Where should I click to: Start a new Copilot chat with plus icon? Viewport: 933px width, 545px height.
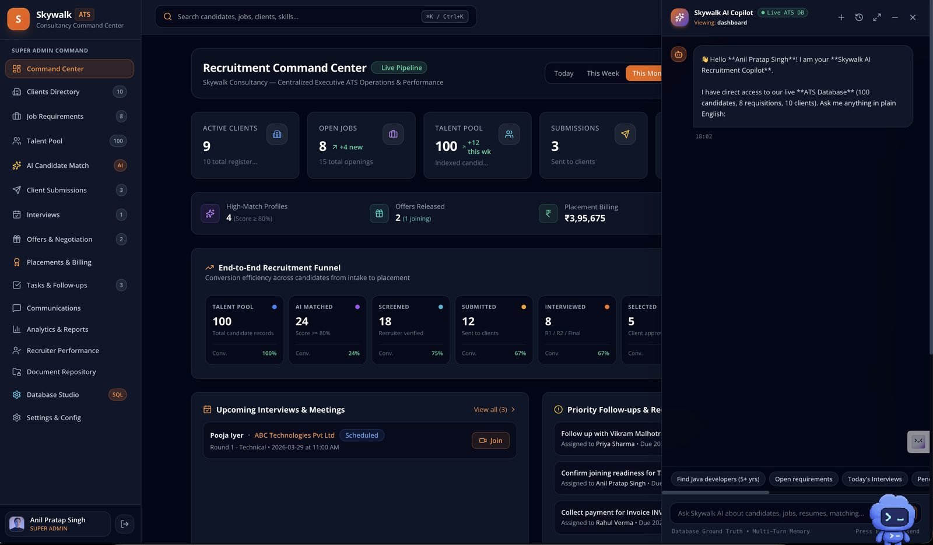point(841,17)
